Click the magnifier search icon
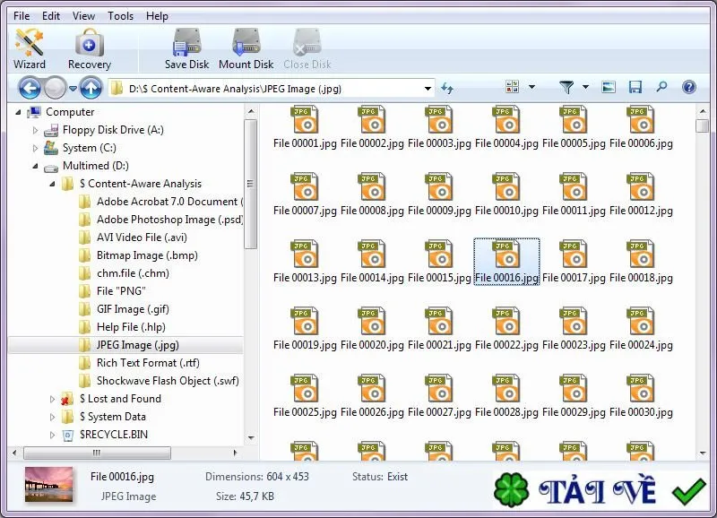This screenshot has height=518, width=717. point(661,86)
